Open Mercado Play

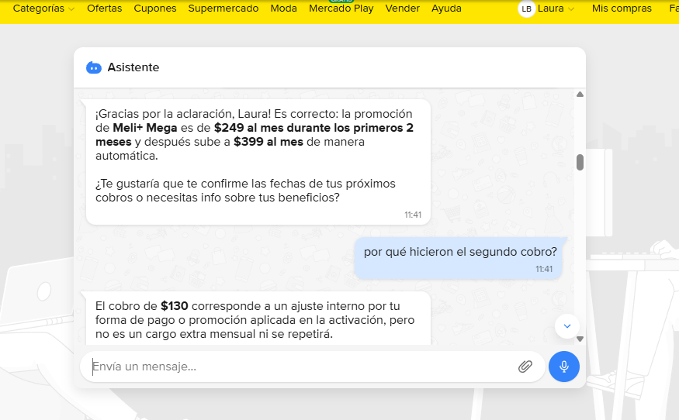pyautogui.click(x=341, y=9)
